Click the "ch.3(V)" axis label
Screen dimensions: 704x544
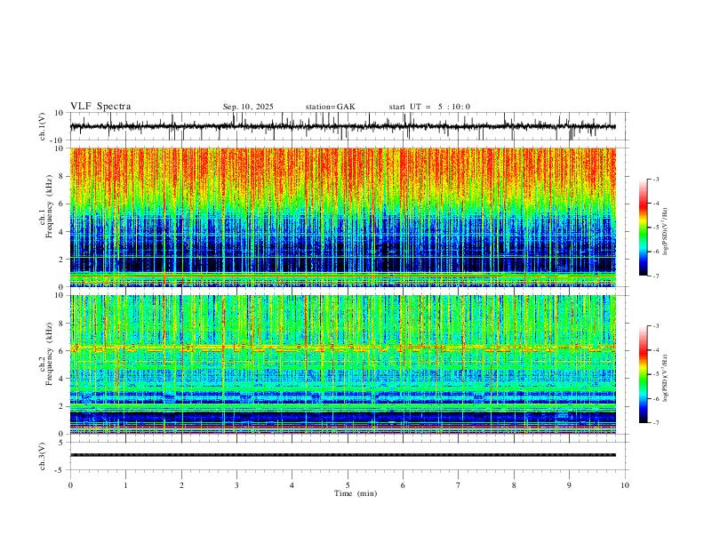coord(43,456)
